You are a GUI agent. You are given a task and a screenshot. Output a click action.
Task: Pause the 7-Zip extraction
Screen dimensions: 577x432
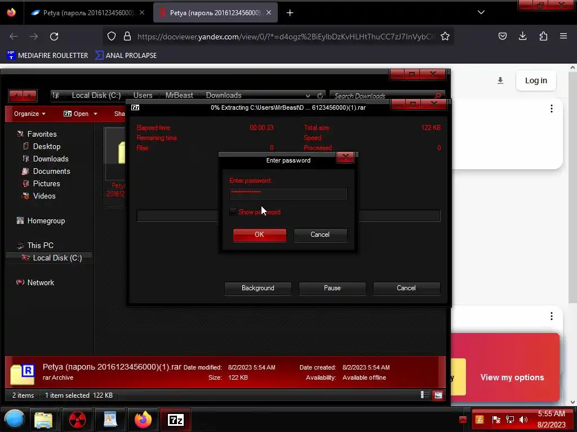332,289
